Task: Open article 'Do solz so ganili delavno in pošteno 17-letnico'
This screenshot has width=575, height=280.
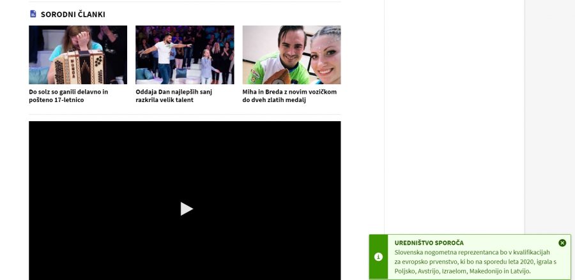Action: click(x=68, y=96)
